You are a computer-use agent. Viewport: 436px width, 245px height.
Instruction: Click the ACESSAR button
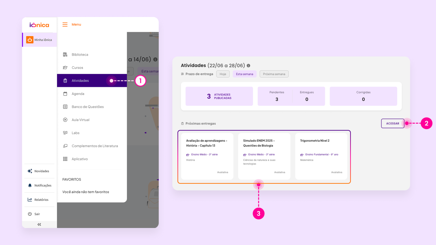393,123
